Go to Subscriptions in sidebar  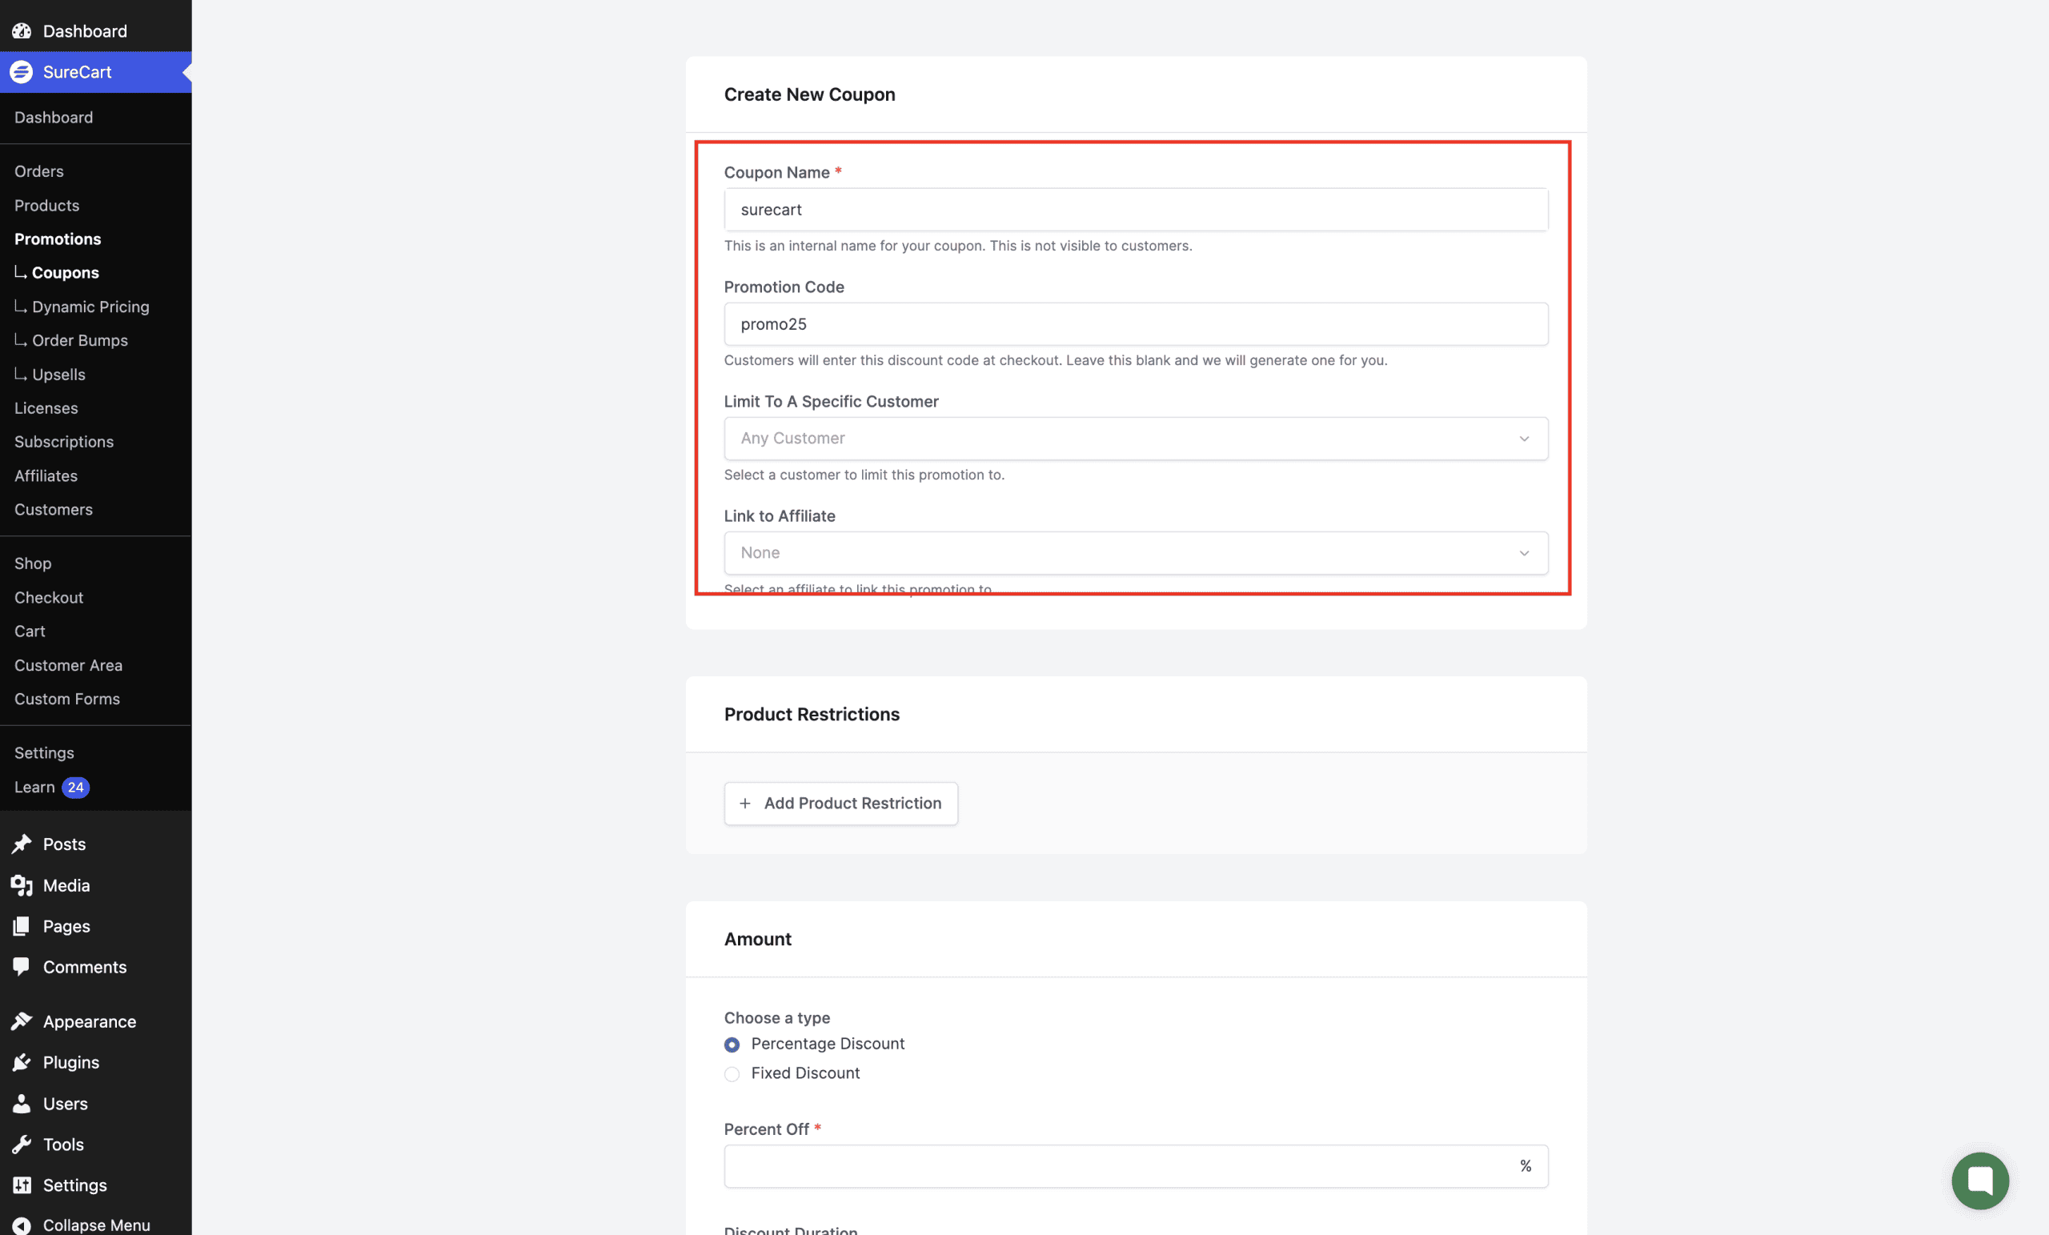tap(64, 442)
